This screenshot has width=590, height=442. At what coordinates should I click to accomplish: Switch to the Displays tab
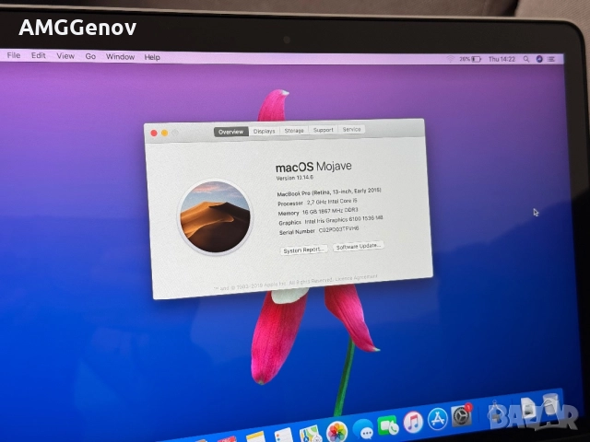265,131
